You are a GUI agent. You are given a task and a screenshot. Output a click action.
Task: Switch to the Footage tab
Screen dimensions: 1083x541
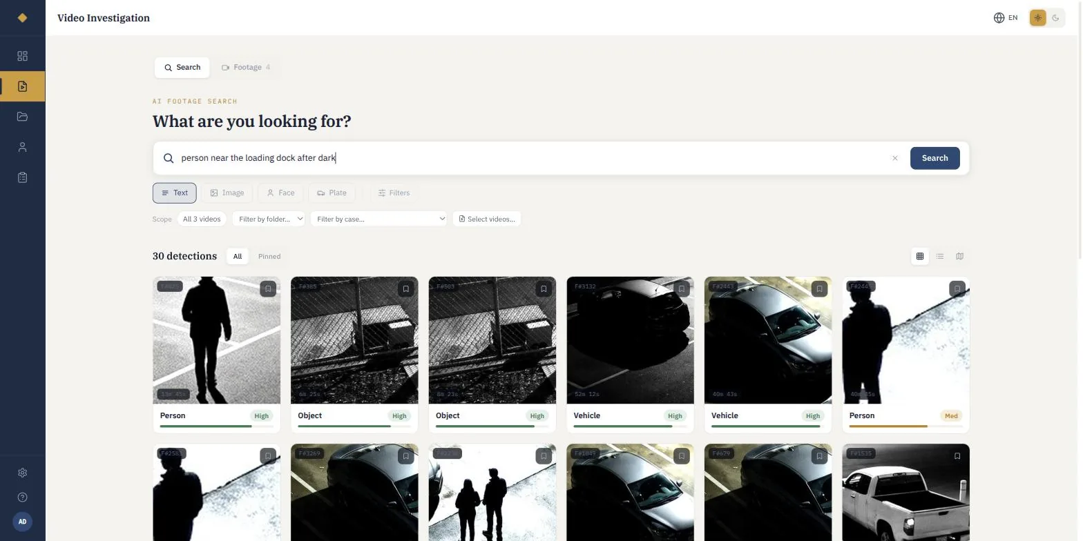[246, 67]
